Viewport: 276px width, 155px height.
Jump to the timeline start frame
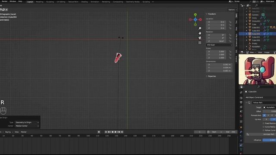tap(106, 132)
